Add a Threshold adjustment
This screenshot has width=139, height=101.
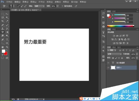(x=120, y=43)
